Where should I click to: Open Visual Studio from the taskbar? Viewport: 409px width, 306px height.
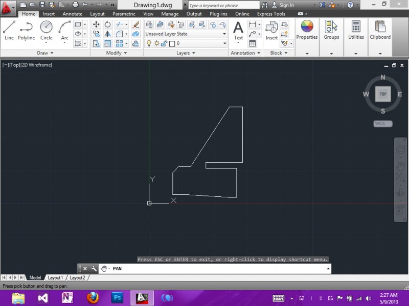pos(42,298)
